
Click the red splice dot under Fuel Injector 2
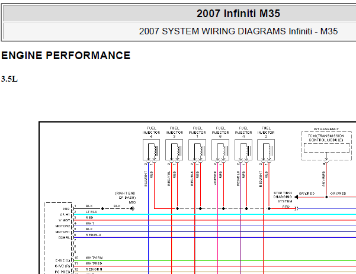point(269,208)
